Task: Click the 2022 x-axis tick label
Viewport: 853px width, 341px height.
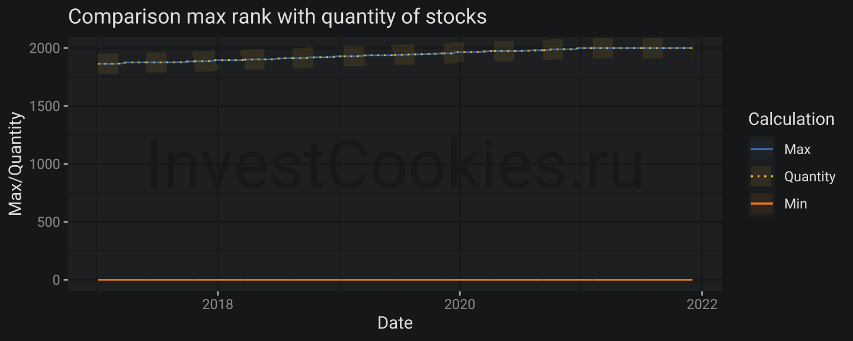Action: pyautogui.click(x=701, y=304)
